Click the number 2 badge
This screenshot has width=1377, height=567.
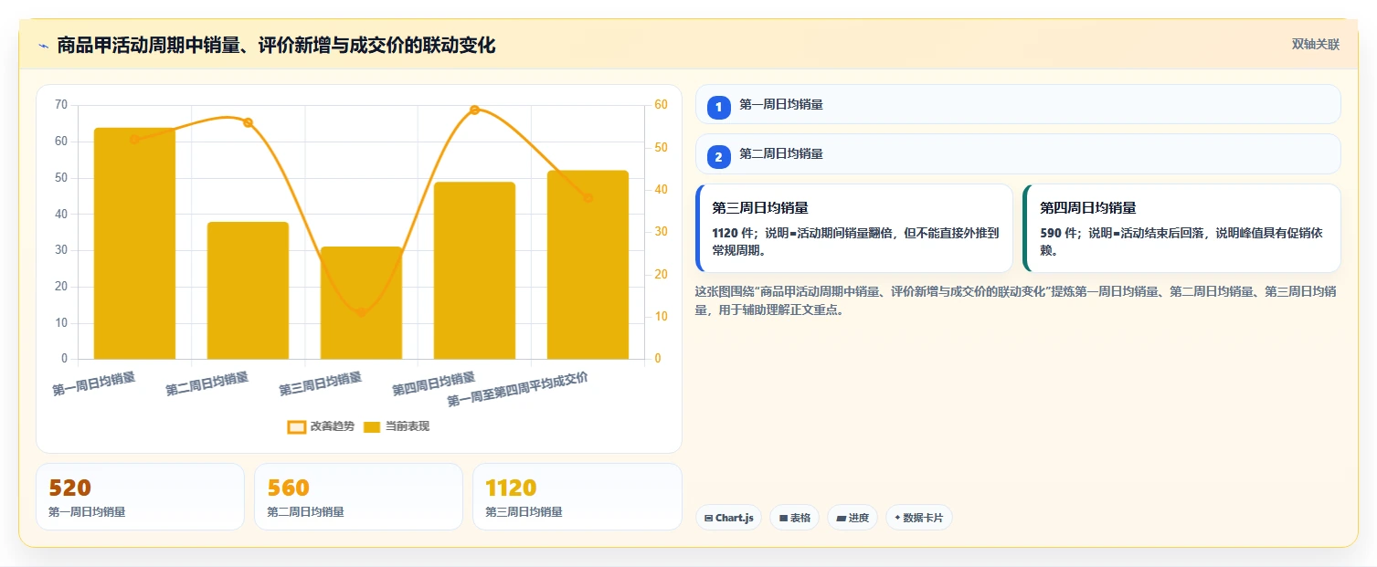point(718,156)
